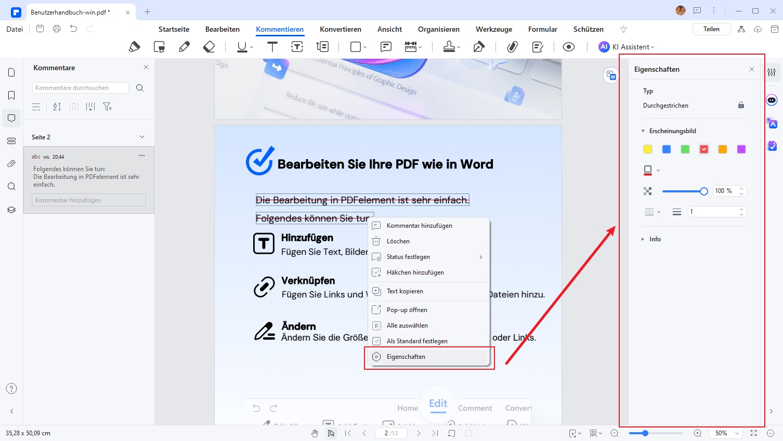Choose Eigenschaften from context menu
Screen dimensions: 783x441
(x=429, y=357)
